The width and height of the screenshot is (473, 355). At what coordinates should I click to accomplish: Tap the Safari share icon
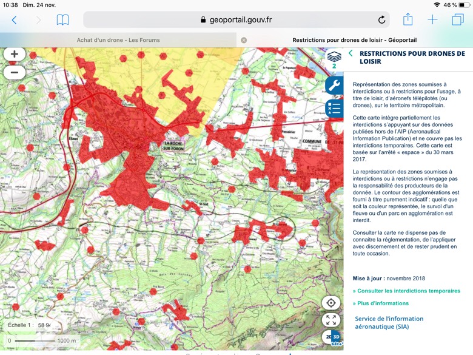408,19
